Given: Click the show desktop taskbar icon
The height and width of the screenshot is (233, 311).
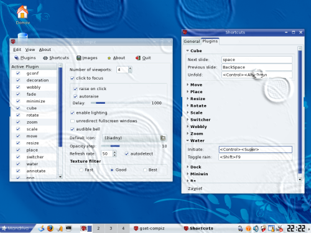Looking at the screenshot, I should click(41, 228).
